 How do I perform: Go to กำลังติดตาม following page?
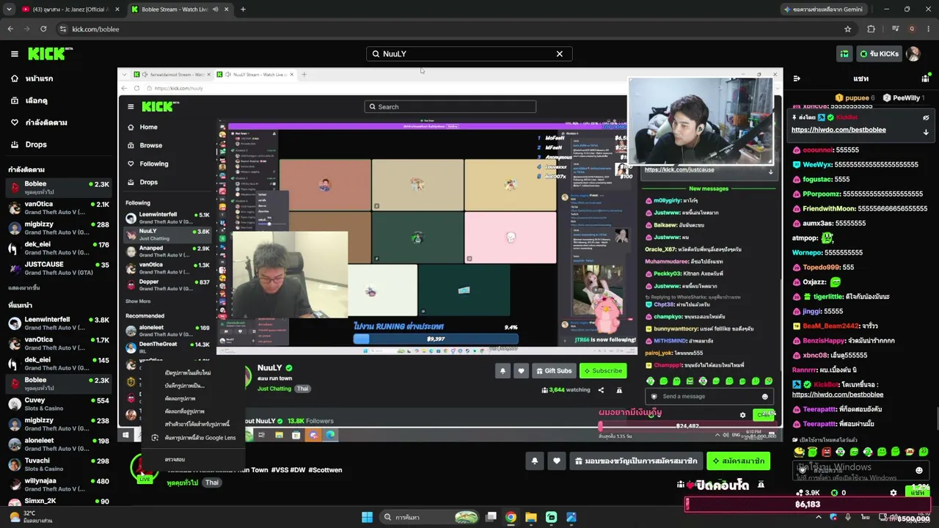(x=40, y=122)
